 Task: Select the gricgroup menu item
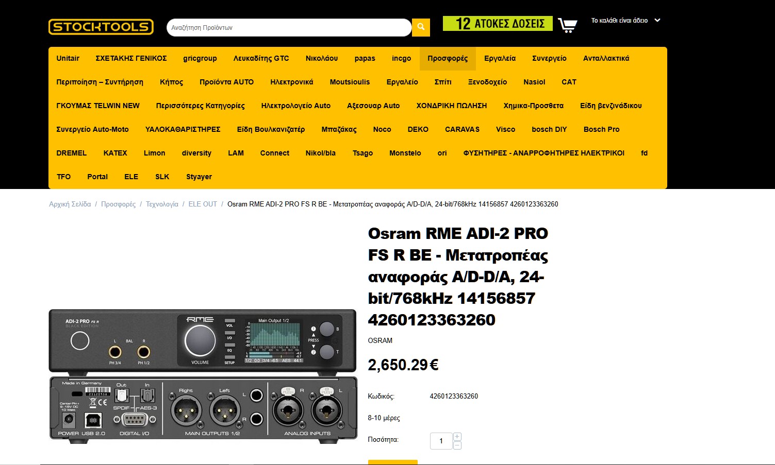(200, 58)
